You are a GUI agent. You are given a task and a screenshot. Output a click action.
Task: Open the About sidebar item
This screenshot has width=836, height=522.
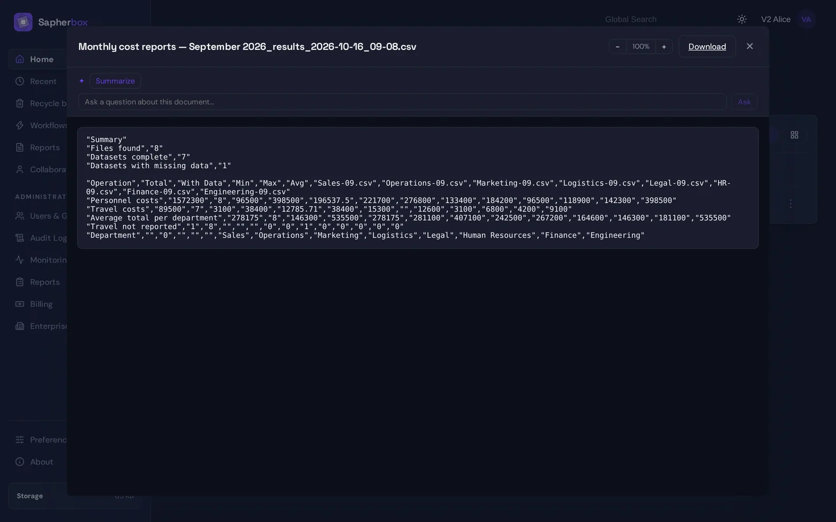[x=38, y=462]
